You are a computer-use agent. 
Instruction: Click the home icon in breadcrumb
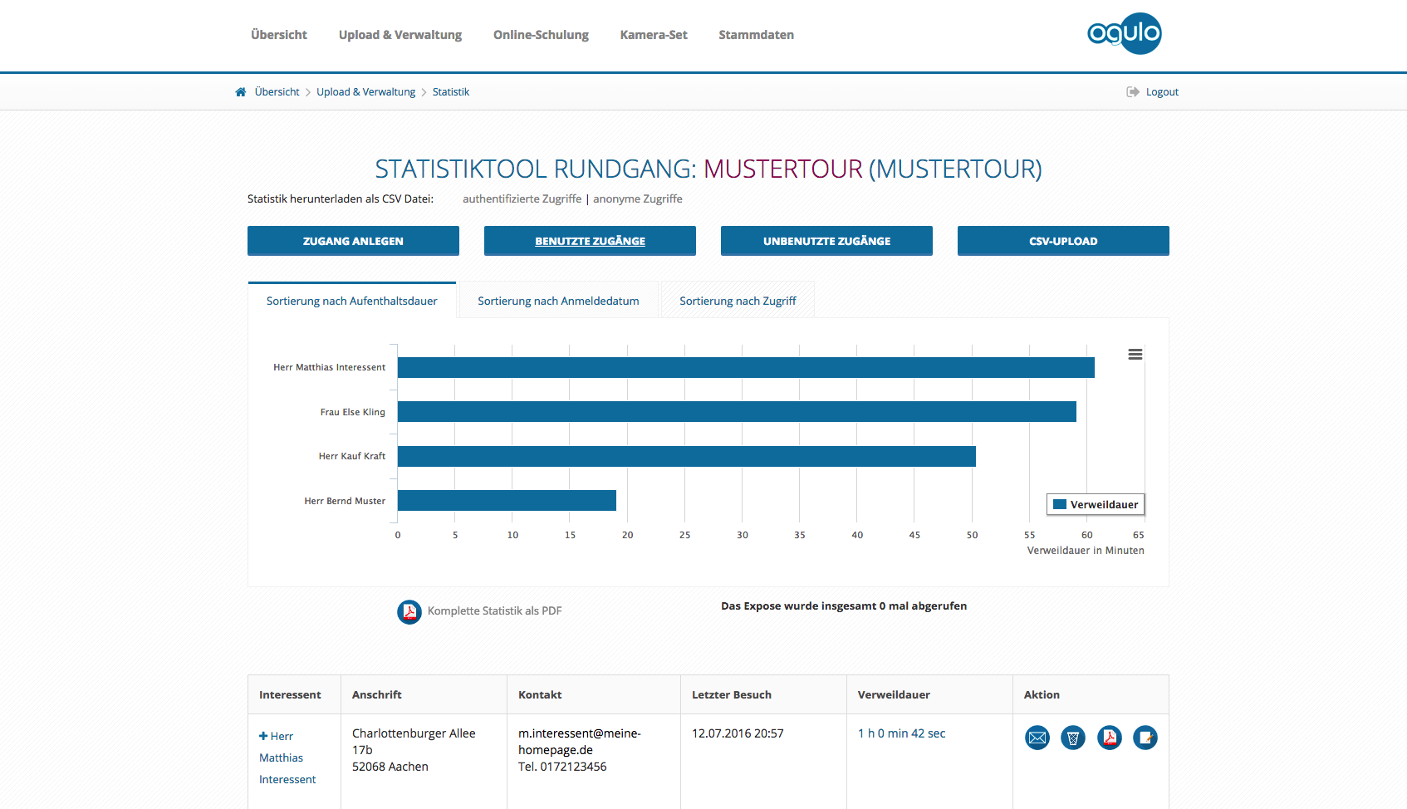(241, 92)
